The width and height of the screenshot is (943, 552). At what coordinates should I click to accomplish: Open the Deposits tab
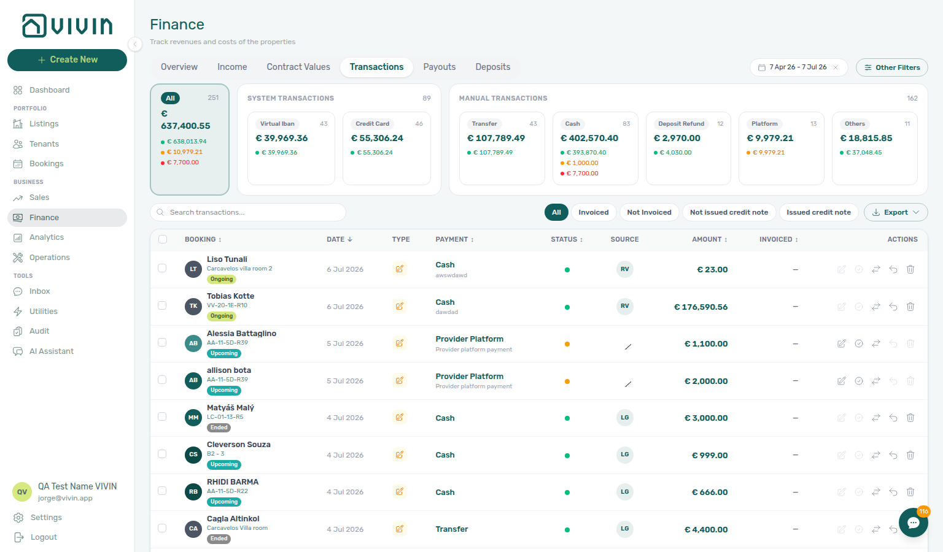[x=493, y=67]
